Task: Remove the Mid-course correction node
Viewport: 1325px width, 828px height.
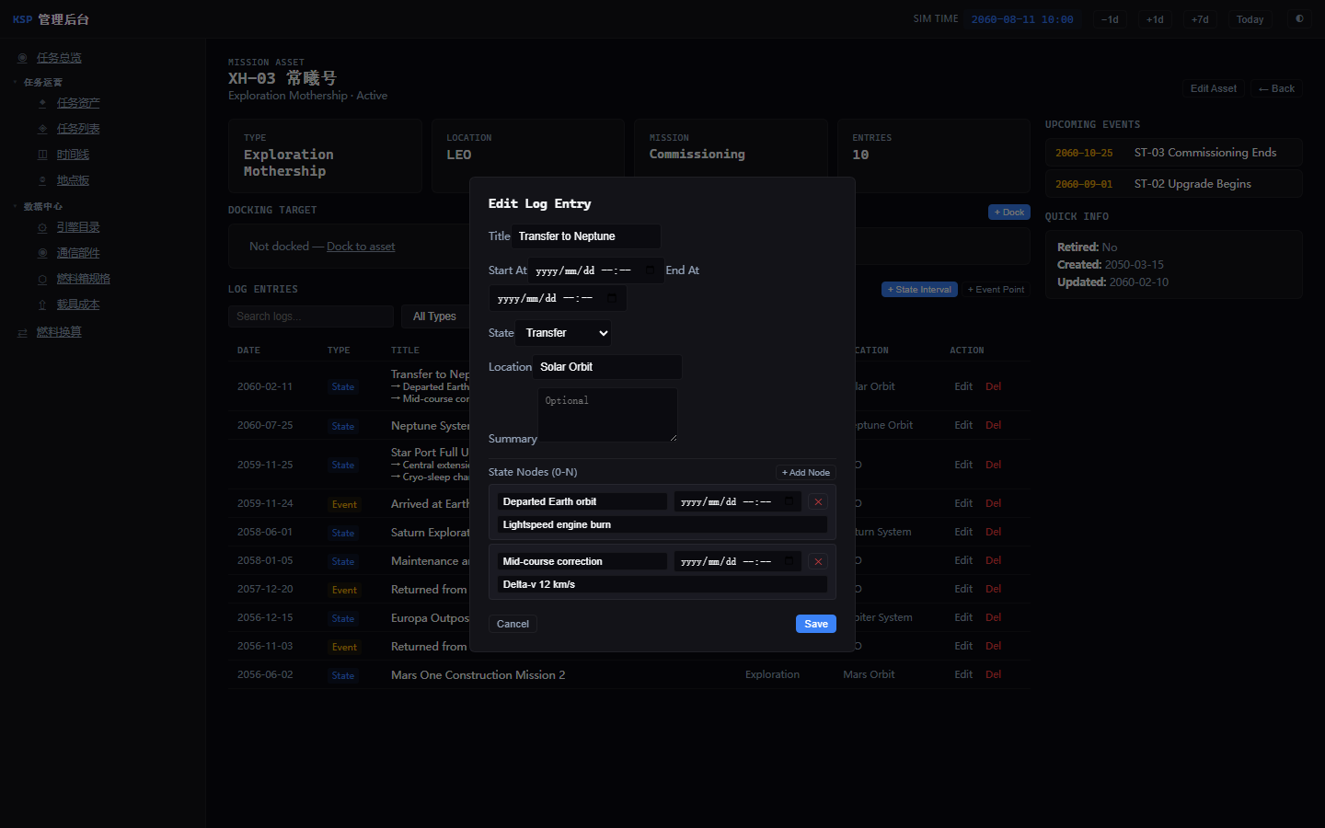Action: point(818,561)
